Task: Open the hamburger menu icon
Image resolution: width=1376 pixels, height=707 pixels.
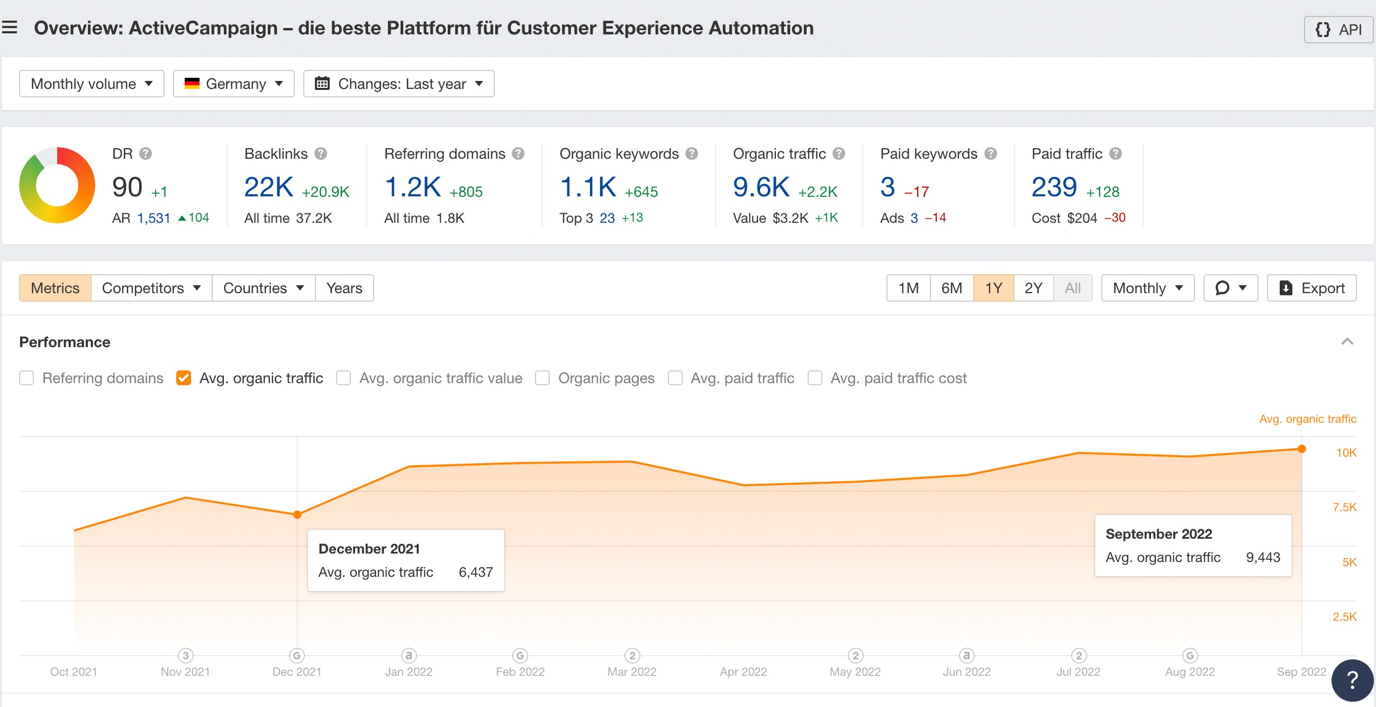Action: point(10,27)
